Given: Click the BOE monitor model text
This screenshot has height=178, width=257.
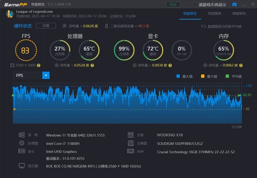Looking at the screenshot, I should pos(93,166).
